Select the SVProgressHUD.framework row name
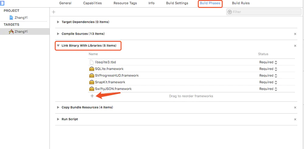 click(117, 76)
